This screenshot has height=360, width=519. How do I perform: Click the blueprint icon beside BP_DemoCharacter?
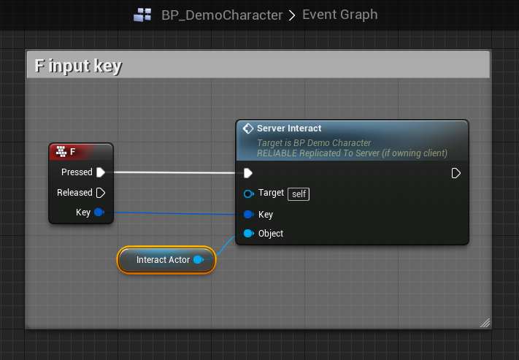(x=143, y=15)
